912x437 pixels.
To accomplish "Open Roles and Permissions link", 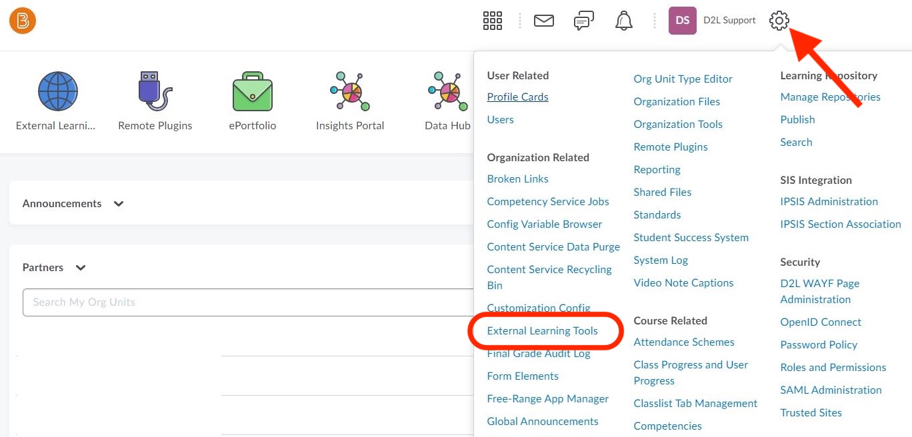I will (x=833, y=368).
